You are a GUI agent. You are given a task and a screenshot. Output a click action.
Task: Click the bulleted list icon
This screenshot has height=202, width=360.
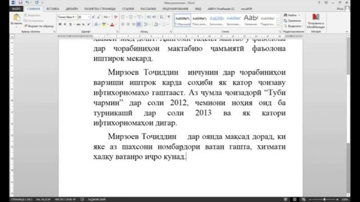[123, 17]
